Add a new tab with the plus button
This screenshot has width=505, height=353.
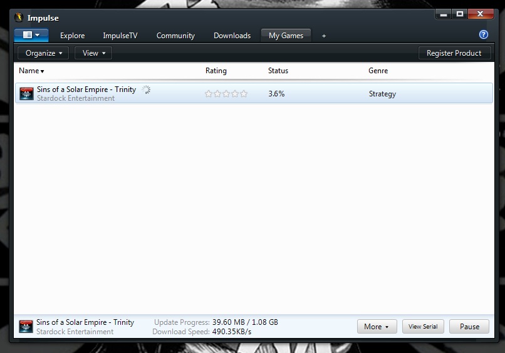point(324,36)
